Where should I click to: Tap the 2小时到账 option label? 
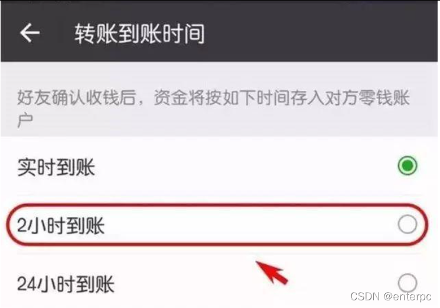pos(61,225)
